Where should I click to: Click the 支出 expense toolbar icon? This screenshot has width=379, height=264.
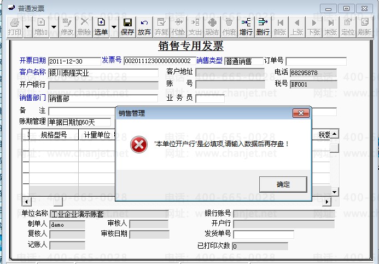[x=195, y=27]
